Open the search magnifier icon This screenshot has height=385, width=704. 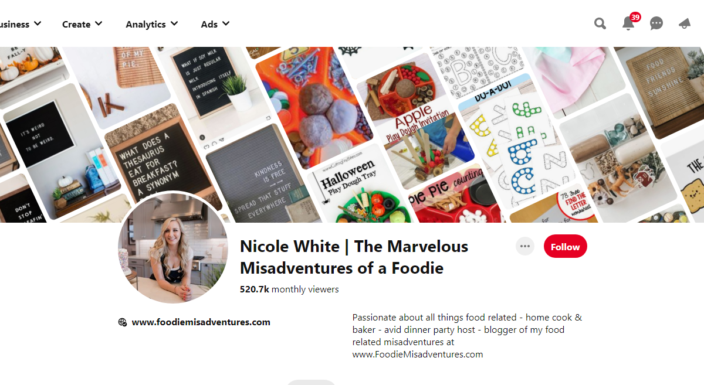tap(600, 23)
